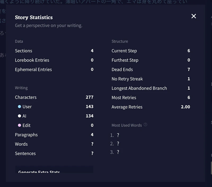Screen dimensions: 212x187
Task: Click the third Most Used Words entry
Action: (118, 152)
